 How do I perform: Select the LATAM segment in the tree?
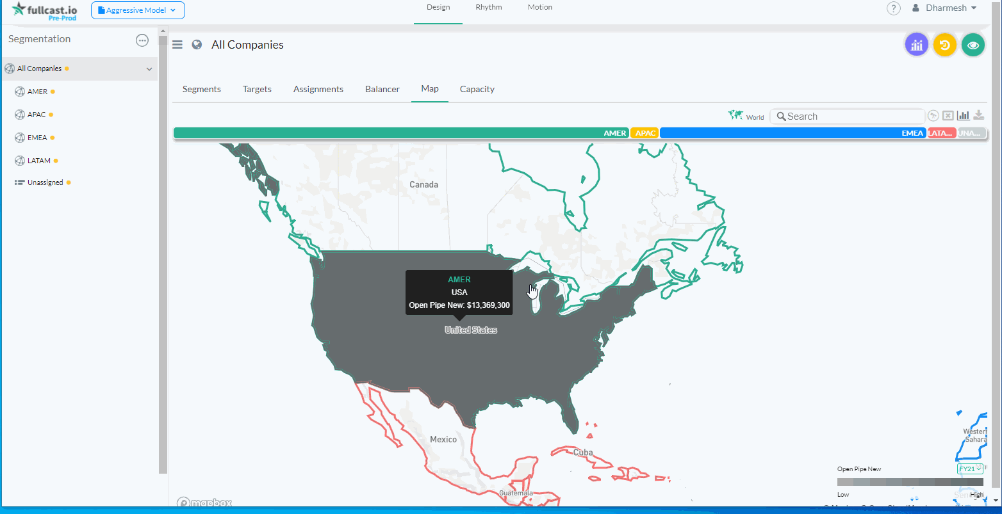(x=38, y=161)
